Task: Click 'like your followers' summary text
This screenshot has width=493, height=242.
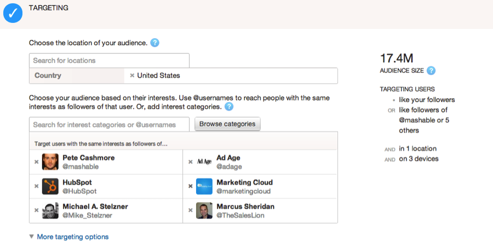Action: point(427,100)
